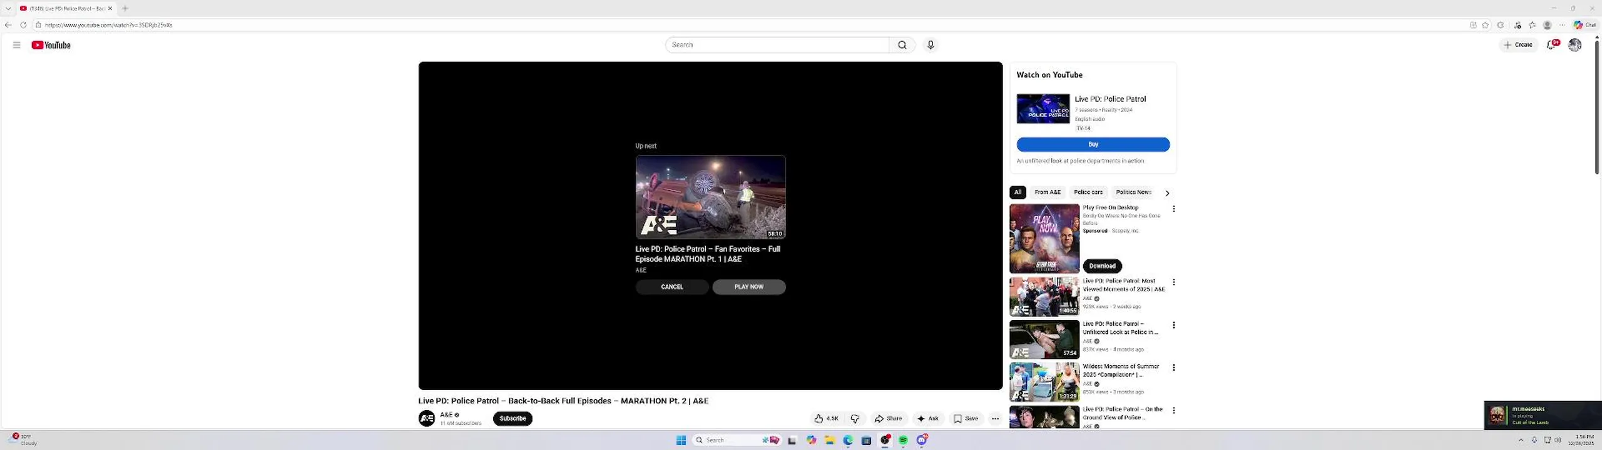Click the browser address bar URL
The height and width of the screenshot is (450, 1602).
click(x=108, y=25)
